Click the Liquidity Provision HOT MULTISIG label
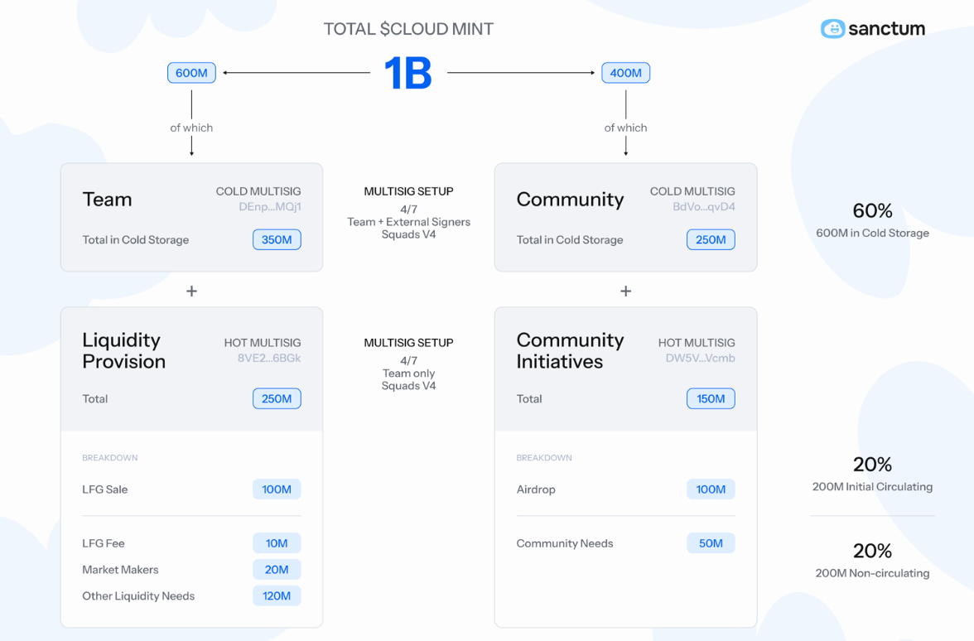 [262, 343]
